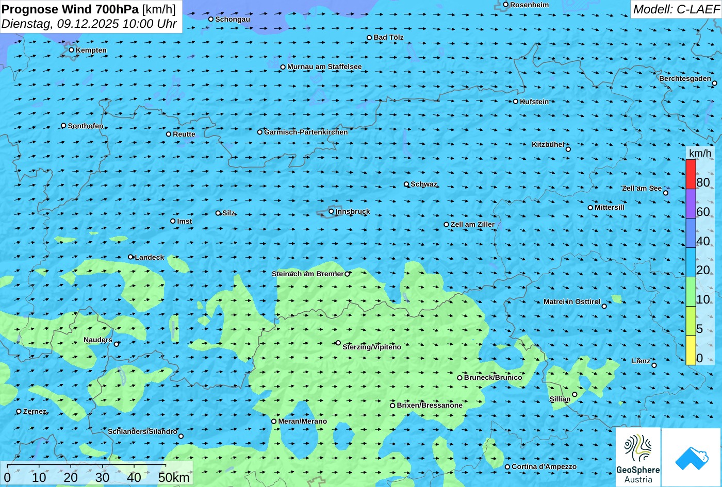Click the '50km' scale bar label

coord(174,477)
